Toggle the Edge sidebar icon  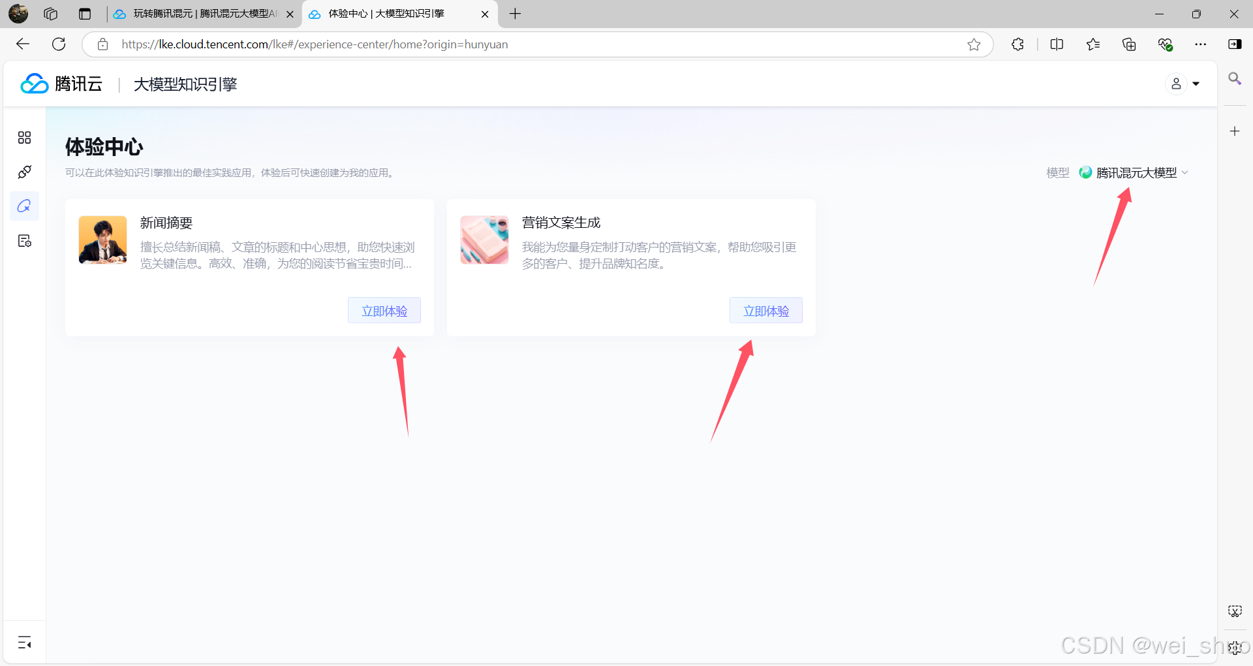(x=1235, y=44)
